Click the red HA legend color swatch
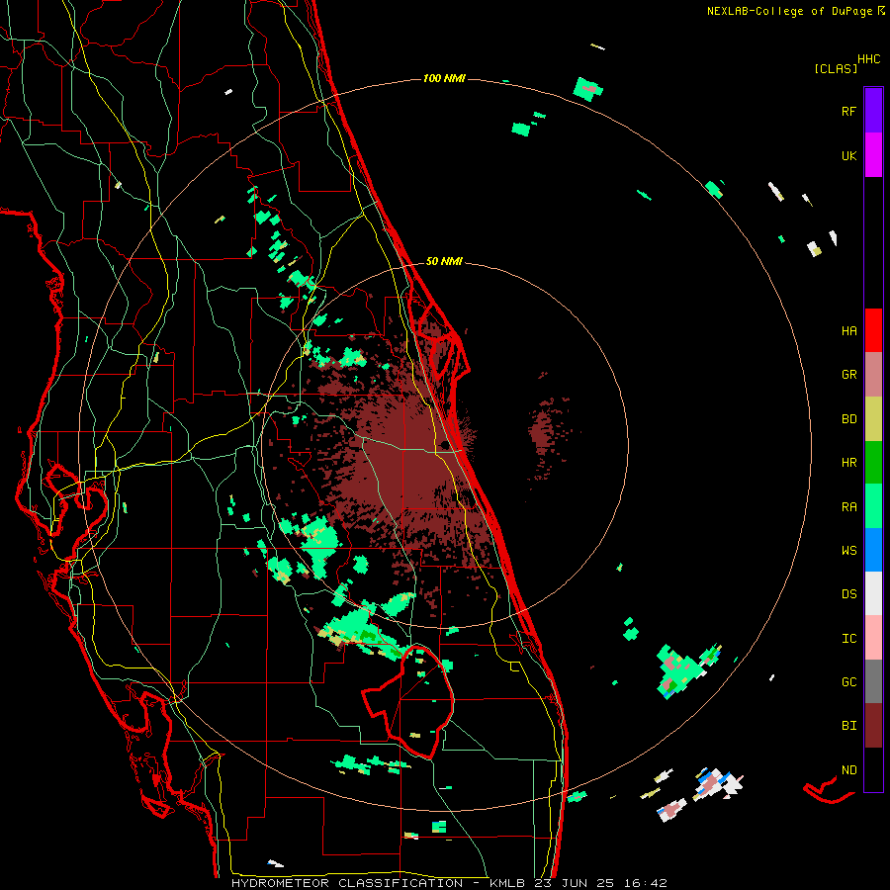 pyautogui.click(x=873, y=330)
